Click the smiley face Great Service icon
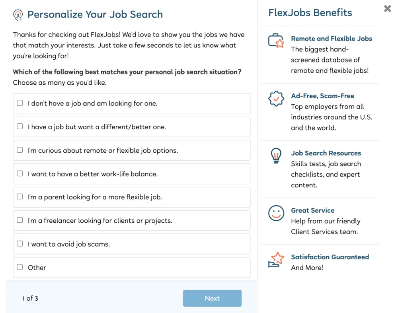The width and height of the screenshot is (398, 313). 276,213
